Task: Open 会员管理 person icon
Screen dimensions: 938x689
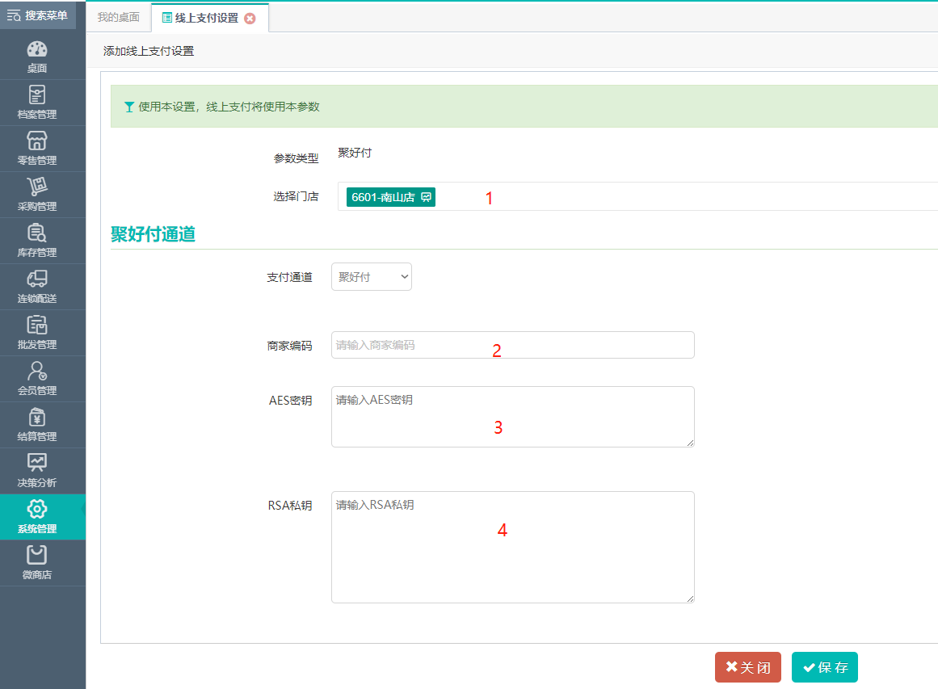Action: 37,371
